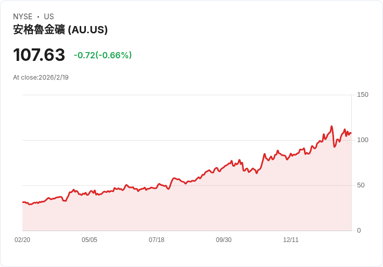Click the highest peak of the red price line
Viewport: 383px width, 267px height.
coord(331,126)
